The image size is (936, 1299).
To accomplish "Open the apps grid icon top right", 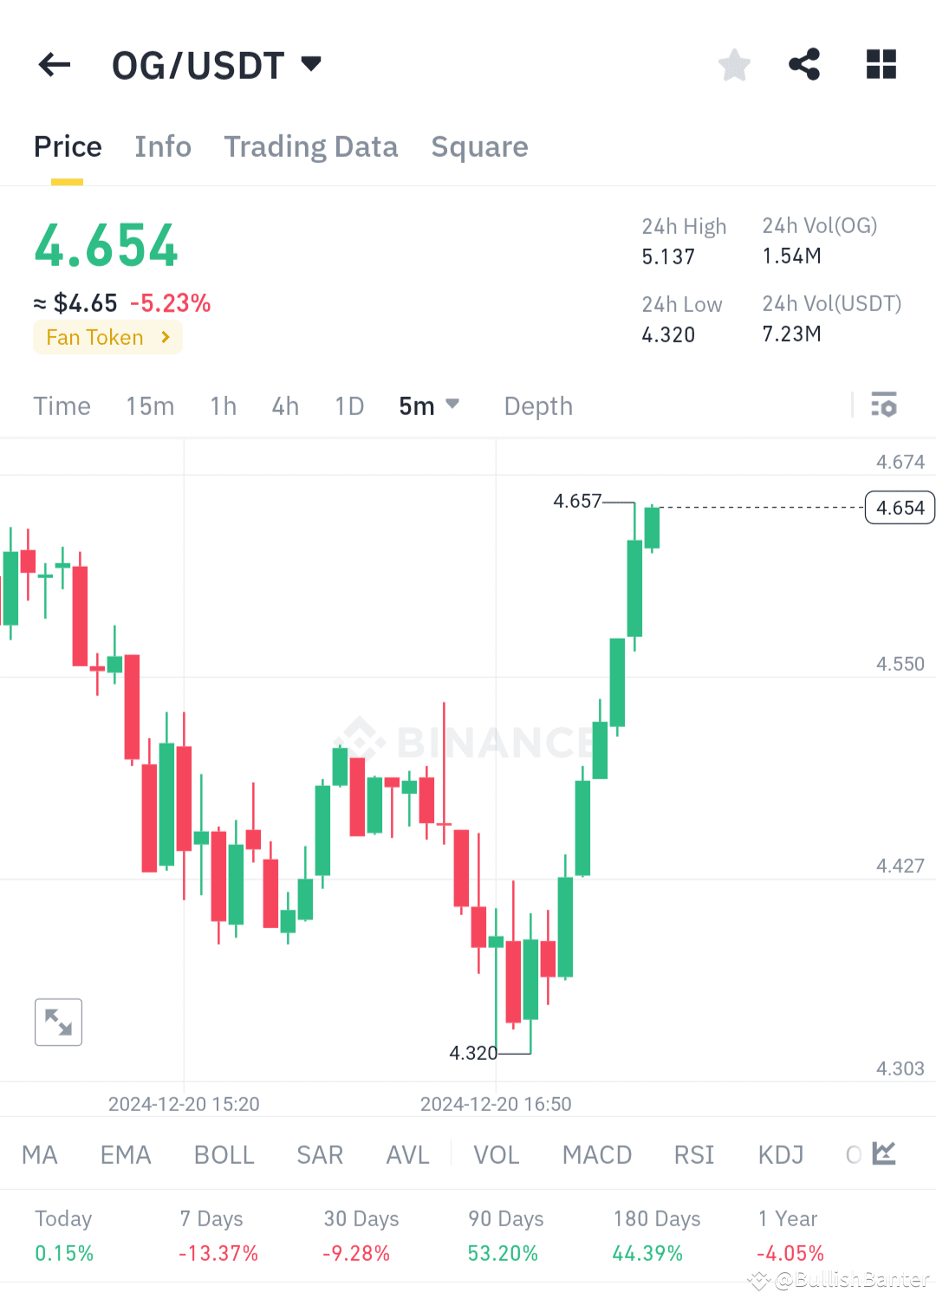I will point(881,64).
